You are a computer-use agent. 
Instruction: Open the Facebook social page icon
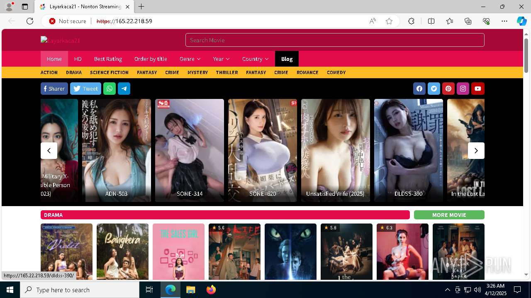click(419, 89)
